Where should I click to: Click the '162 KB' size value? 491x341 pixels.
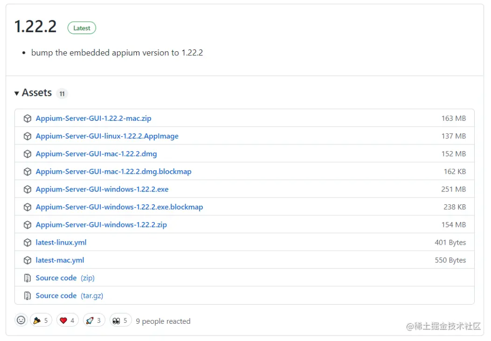[455, 172]
